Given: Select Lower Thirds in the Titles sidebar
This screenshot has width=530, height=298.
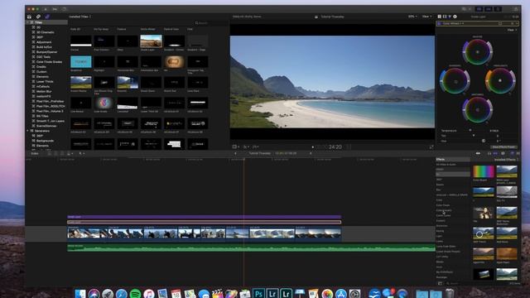Looking at the screenshot, I should click(45, 81).
